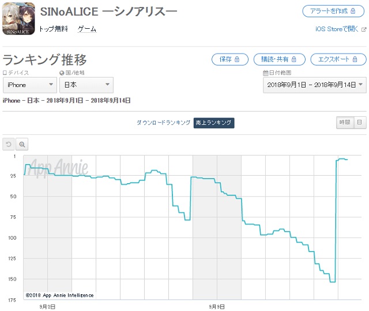Viewport: 369px width, 311px height.
Task: Click the 購読・共有 button
Action: pyautogui.click(x=279, y=59)
